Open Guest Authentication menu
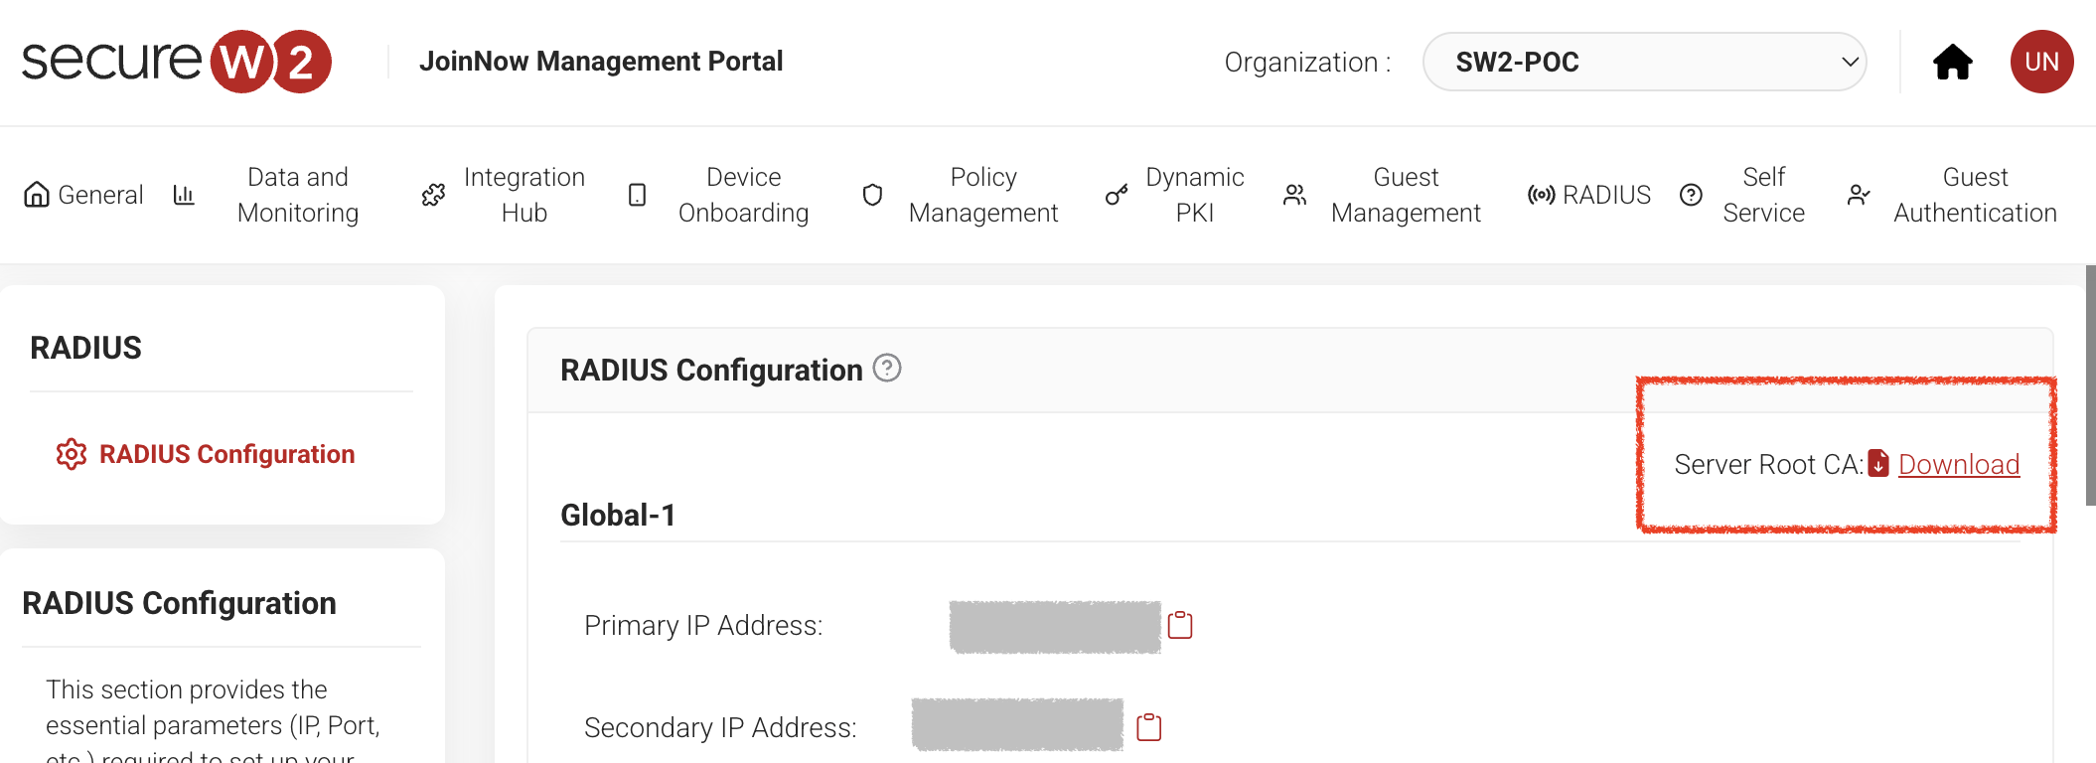 point(1975,195)
